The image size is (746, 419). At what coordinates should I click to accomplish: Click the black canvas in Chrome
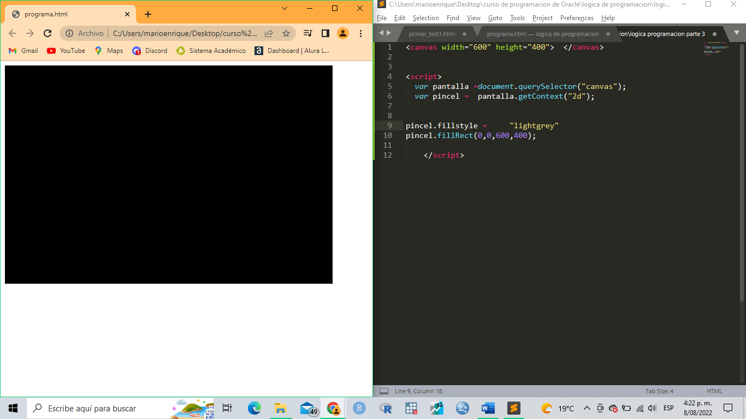169,175
